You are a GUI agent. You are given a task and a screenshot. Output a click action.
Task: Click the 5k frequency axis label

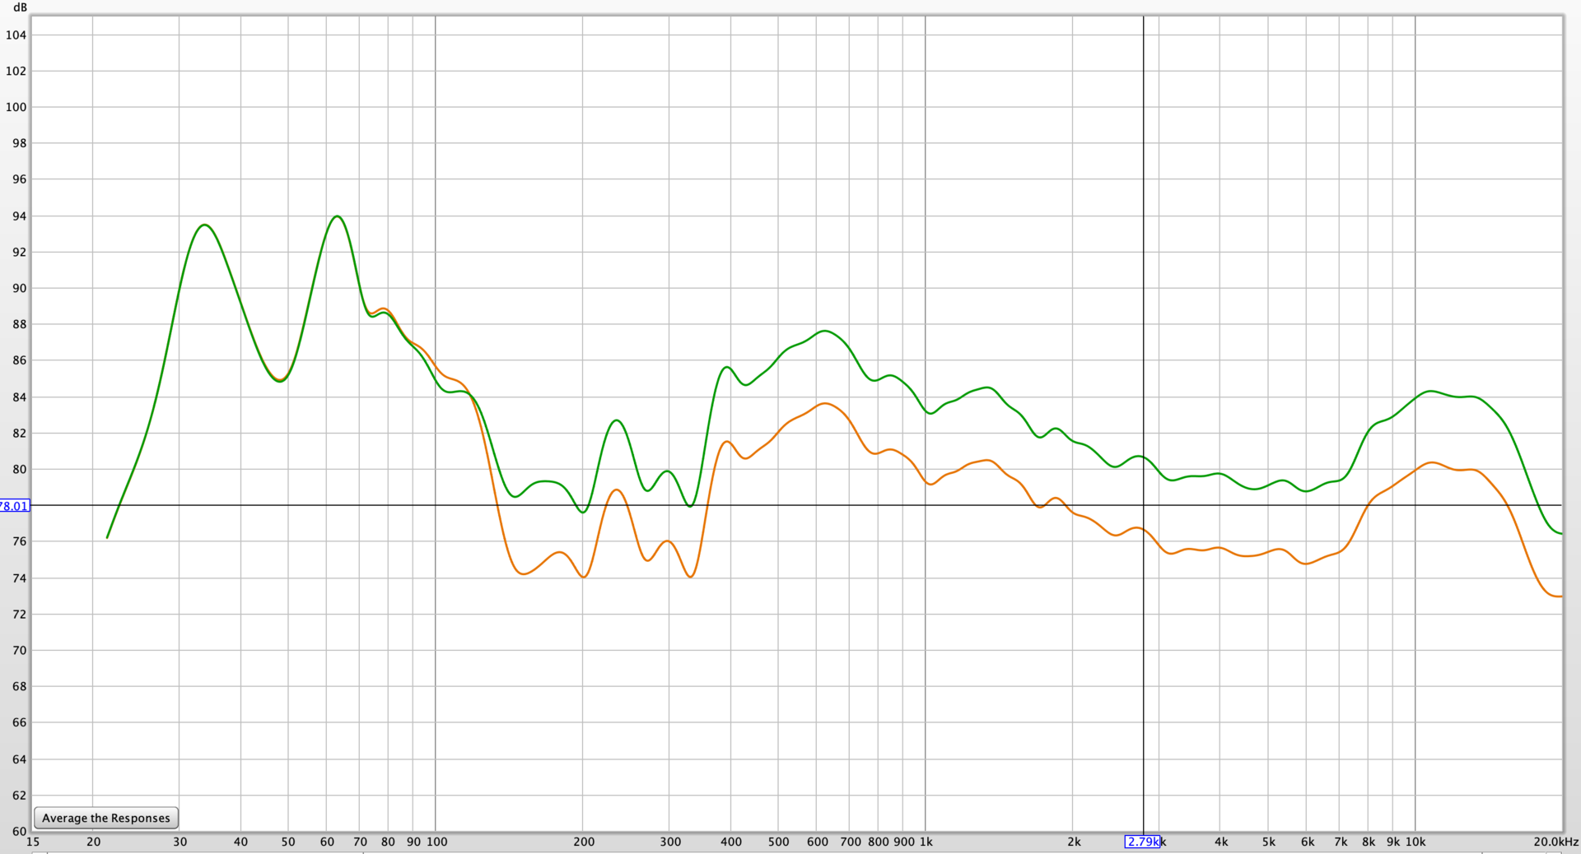point(1268,842)
